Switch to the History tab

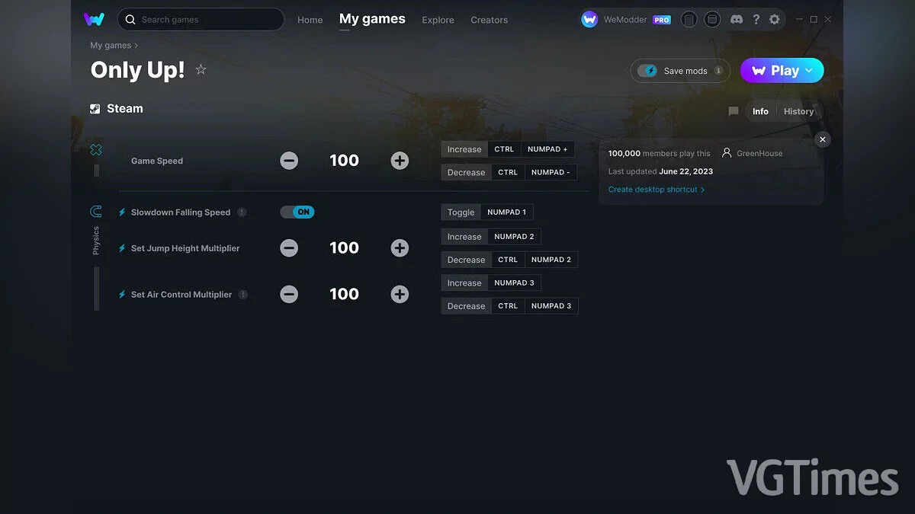[x=798, y=111]
